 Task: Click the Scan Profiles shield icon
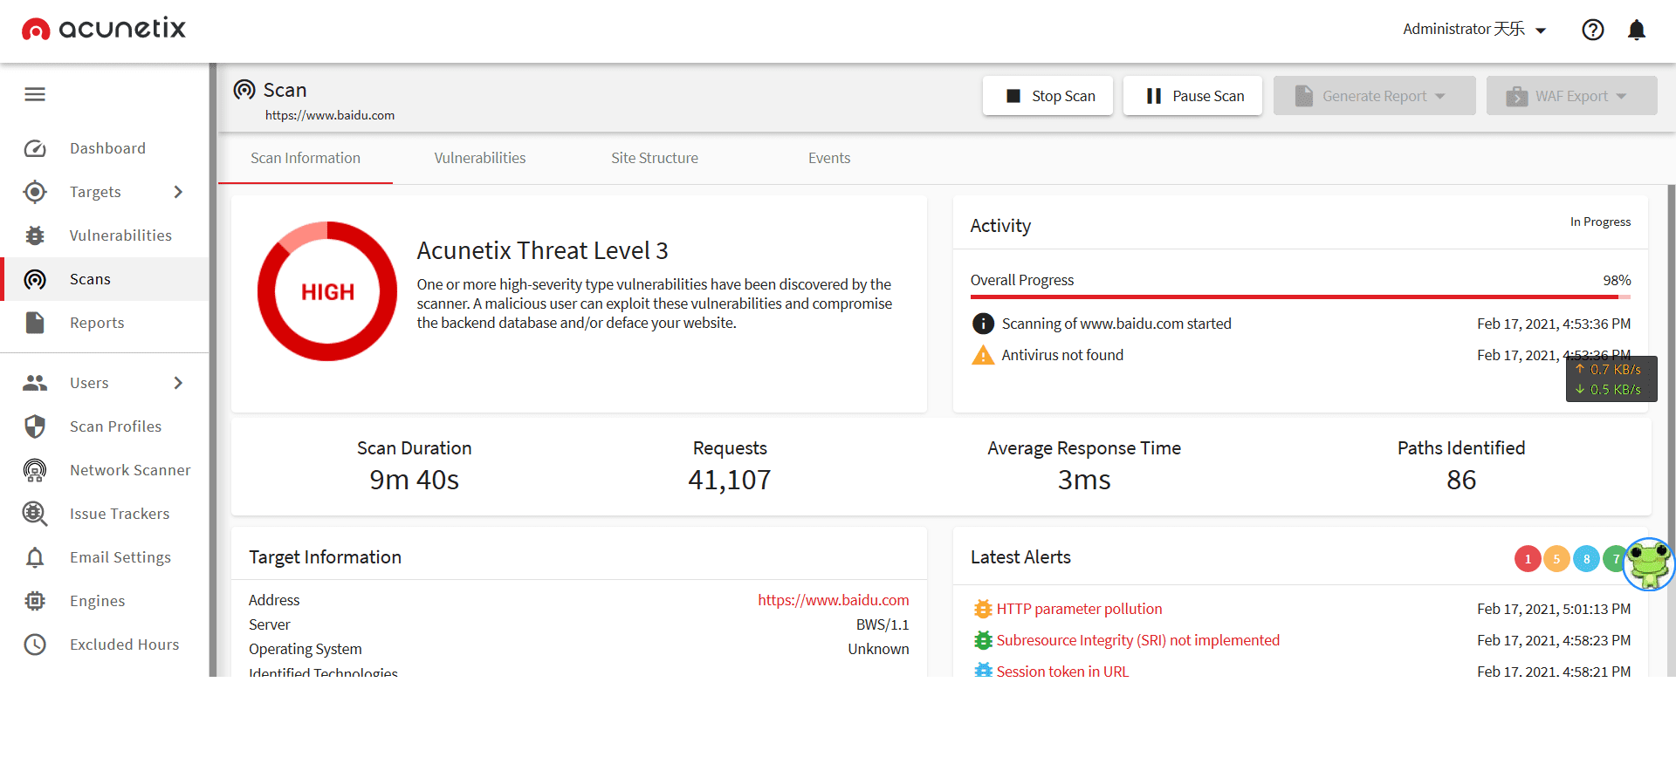[35, 426]
